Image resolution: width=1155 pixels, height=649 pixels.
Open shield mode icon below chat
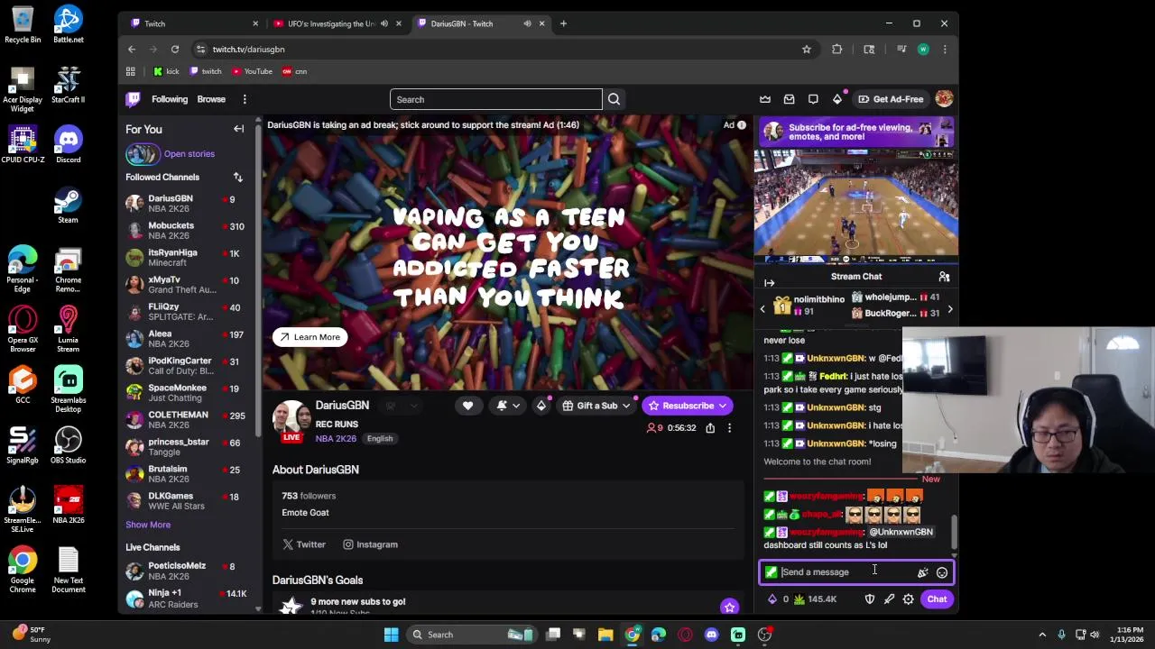click(870, 599)
